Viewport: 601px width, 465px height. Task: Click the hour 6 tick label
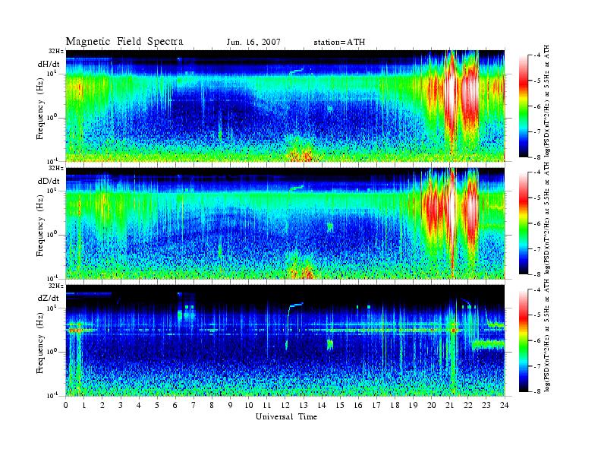(x=175, y=406)
